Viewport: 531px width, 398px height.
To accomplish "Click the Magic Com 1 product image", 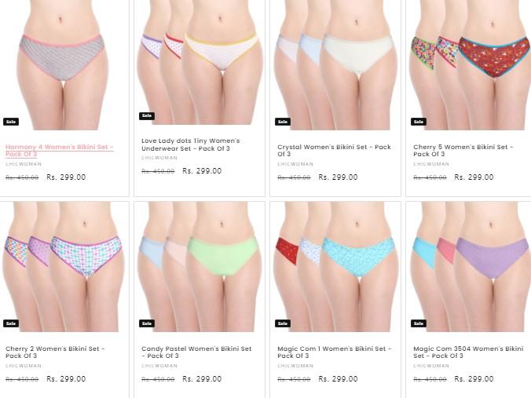I will [x=335, y=267].
